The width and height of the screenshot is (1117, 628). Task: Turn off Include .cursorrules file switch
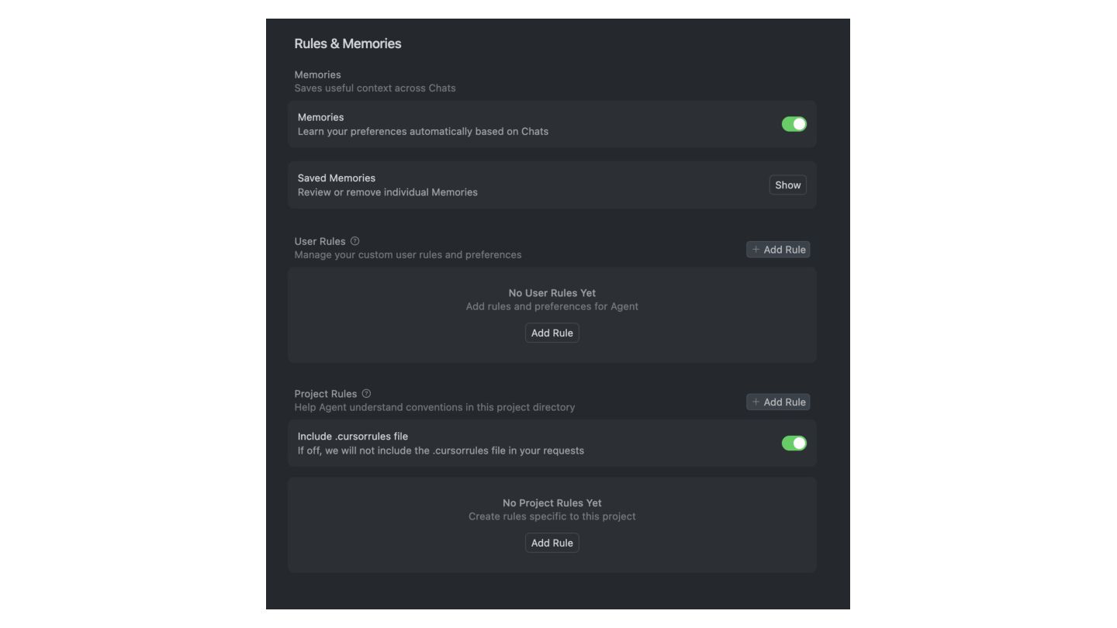pyautogui.click(x=794, y=443)
